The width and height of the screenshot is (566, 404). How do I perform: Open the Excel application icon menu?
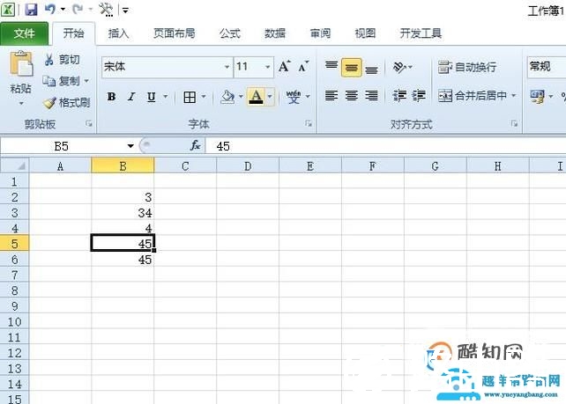tap(8, 10)
